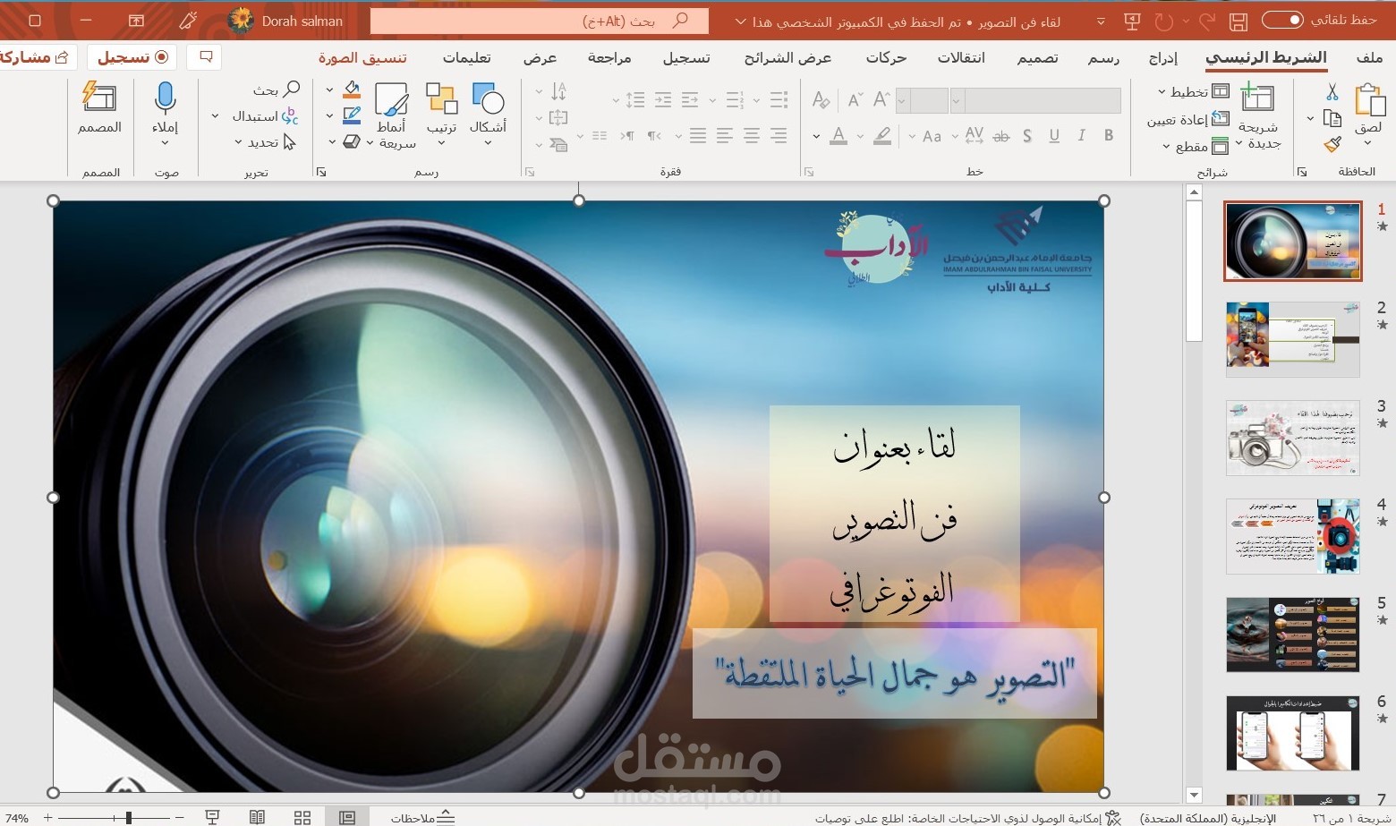Toggle Notes (ملاحظات) pane in status bar
Viewport: 1396px width, 826px height.
click(423, 817)
